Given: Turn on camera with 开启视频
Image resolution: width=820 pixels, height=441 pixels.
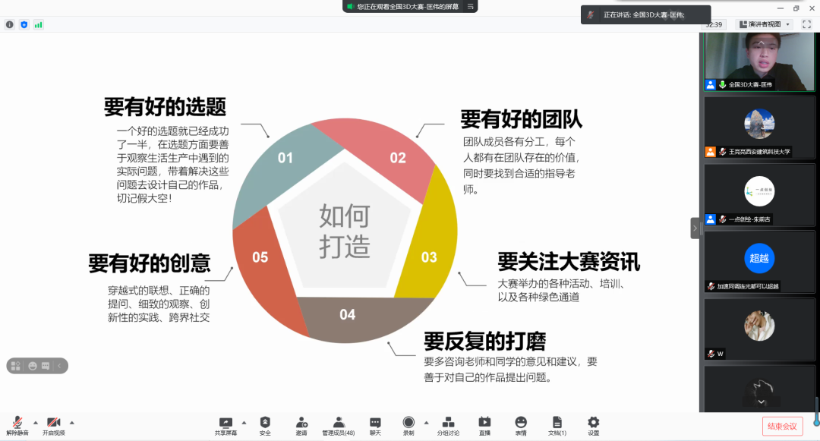Looking at the screenshot, I should (x=53, y=424).
